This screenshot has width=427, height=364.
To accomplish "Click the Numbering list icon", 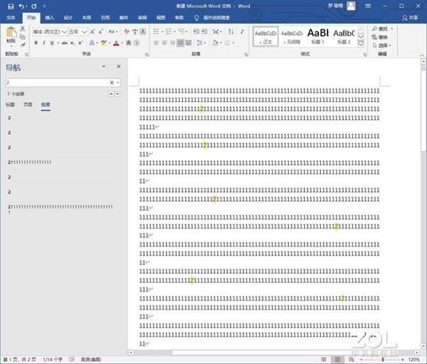I will click(169, 32).
